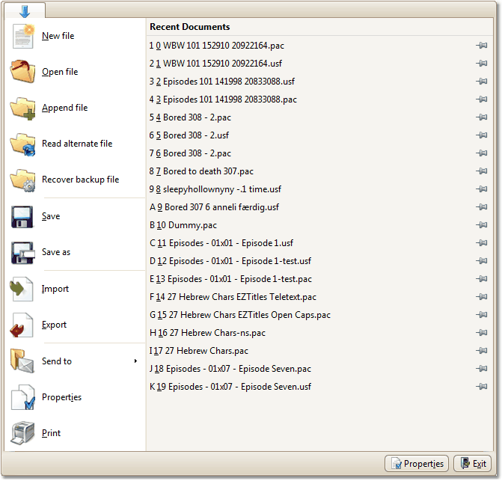This screenshot has height=481, width=502.
Task: Click the Save floppy disk icon
Action: click(22, 217)
